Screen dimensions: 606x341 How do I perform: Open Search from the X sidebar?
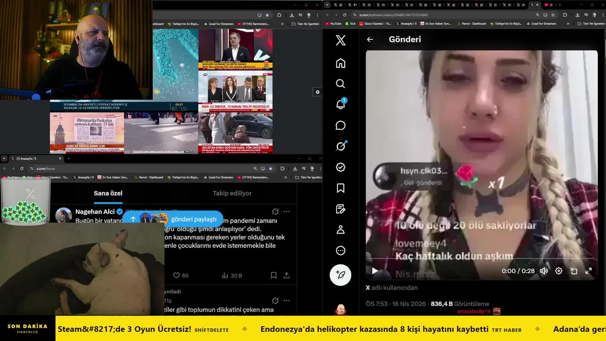coord(340,84)
